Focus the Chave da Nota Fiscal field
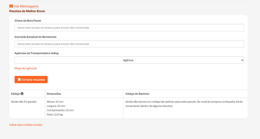 tap(129, 28)
